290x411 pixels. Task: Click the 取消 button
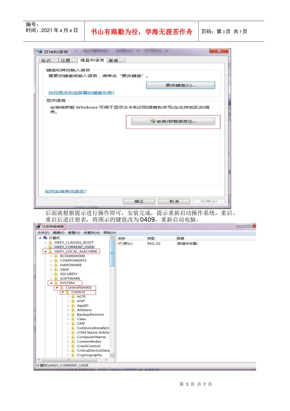point(174,202)
